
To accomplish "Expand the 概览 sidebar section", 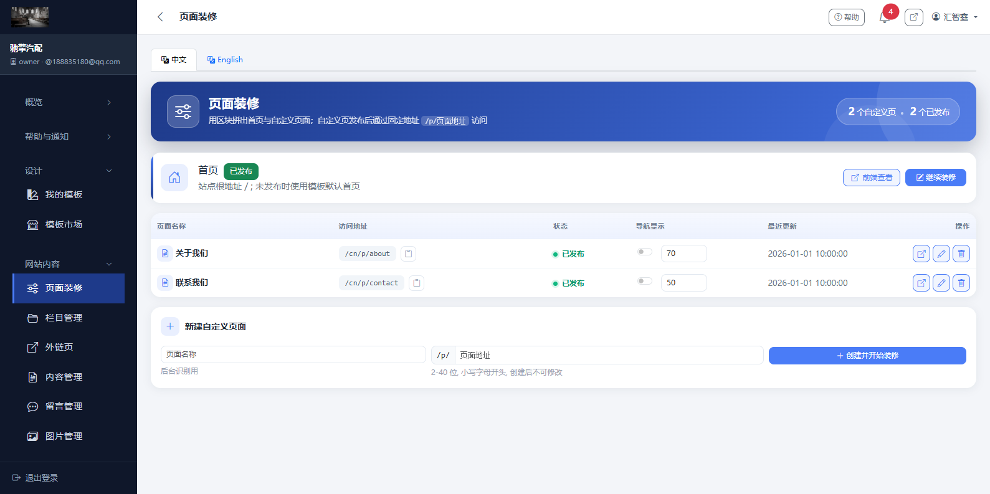I will click(x=69, y=102).
